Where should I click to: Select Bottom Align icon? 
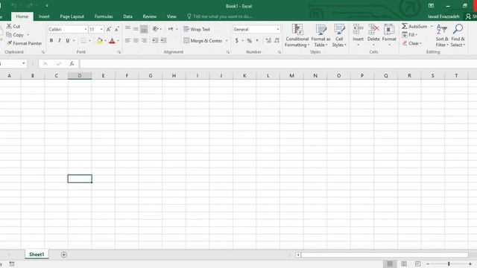[x=144, y=29]
